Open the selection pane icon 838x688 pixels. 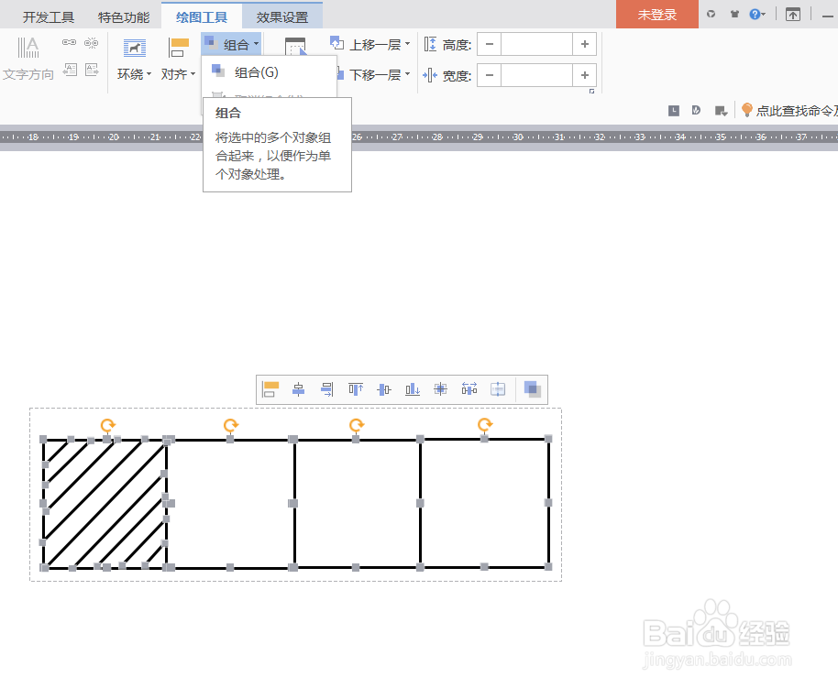coord(295,44)
